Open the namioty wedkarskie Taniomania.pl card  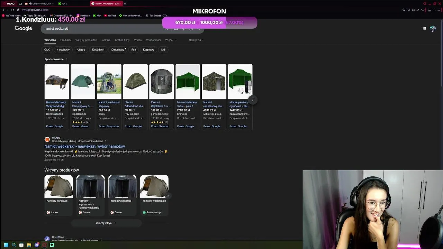pos(154,195)
